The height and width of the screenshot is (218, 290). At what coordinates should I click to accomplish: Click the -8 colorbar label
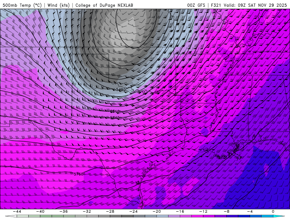click(x=227, y=211)
